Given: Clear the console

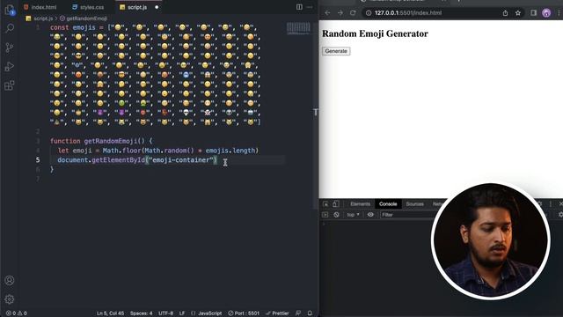Looking at the screenshot, I should coord(336,215).
